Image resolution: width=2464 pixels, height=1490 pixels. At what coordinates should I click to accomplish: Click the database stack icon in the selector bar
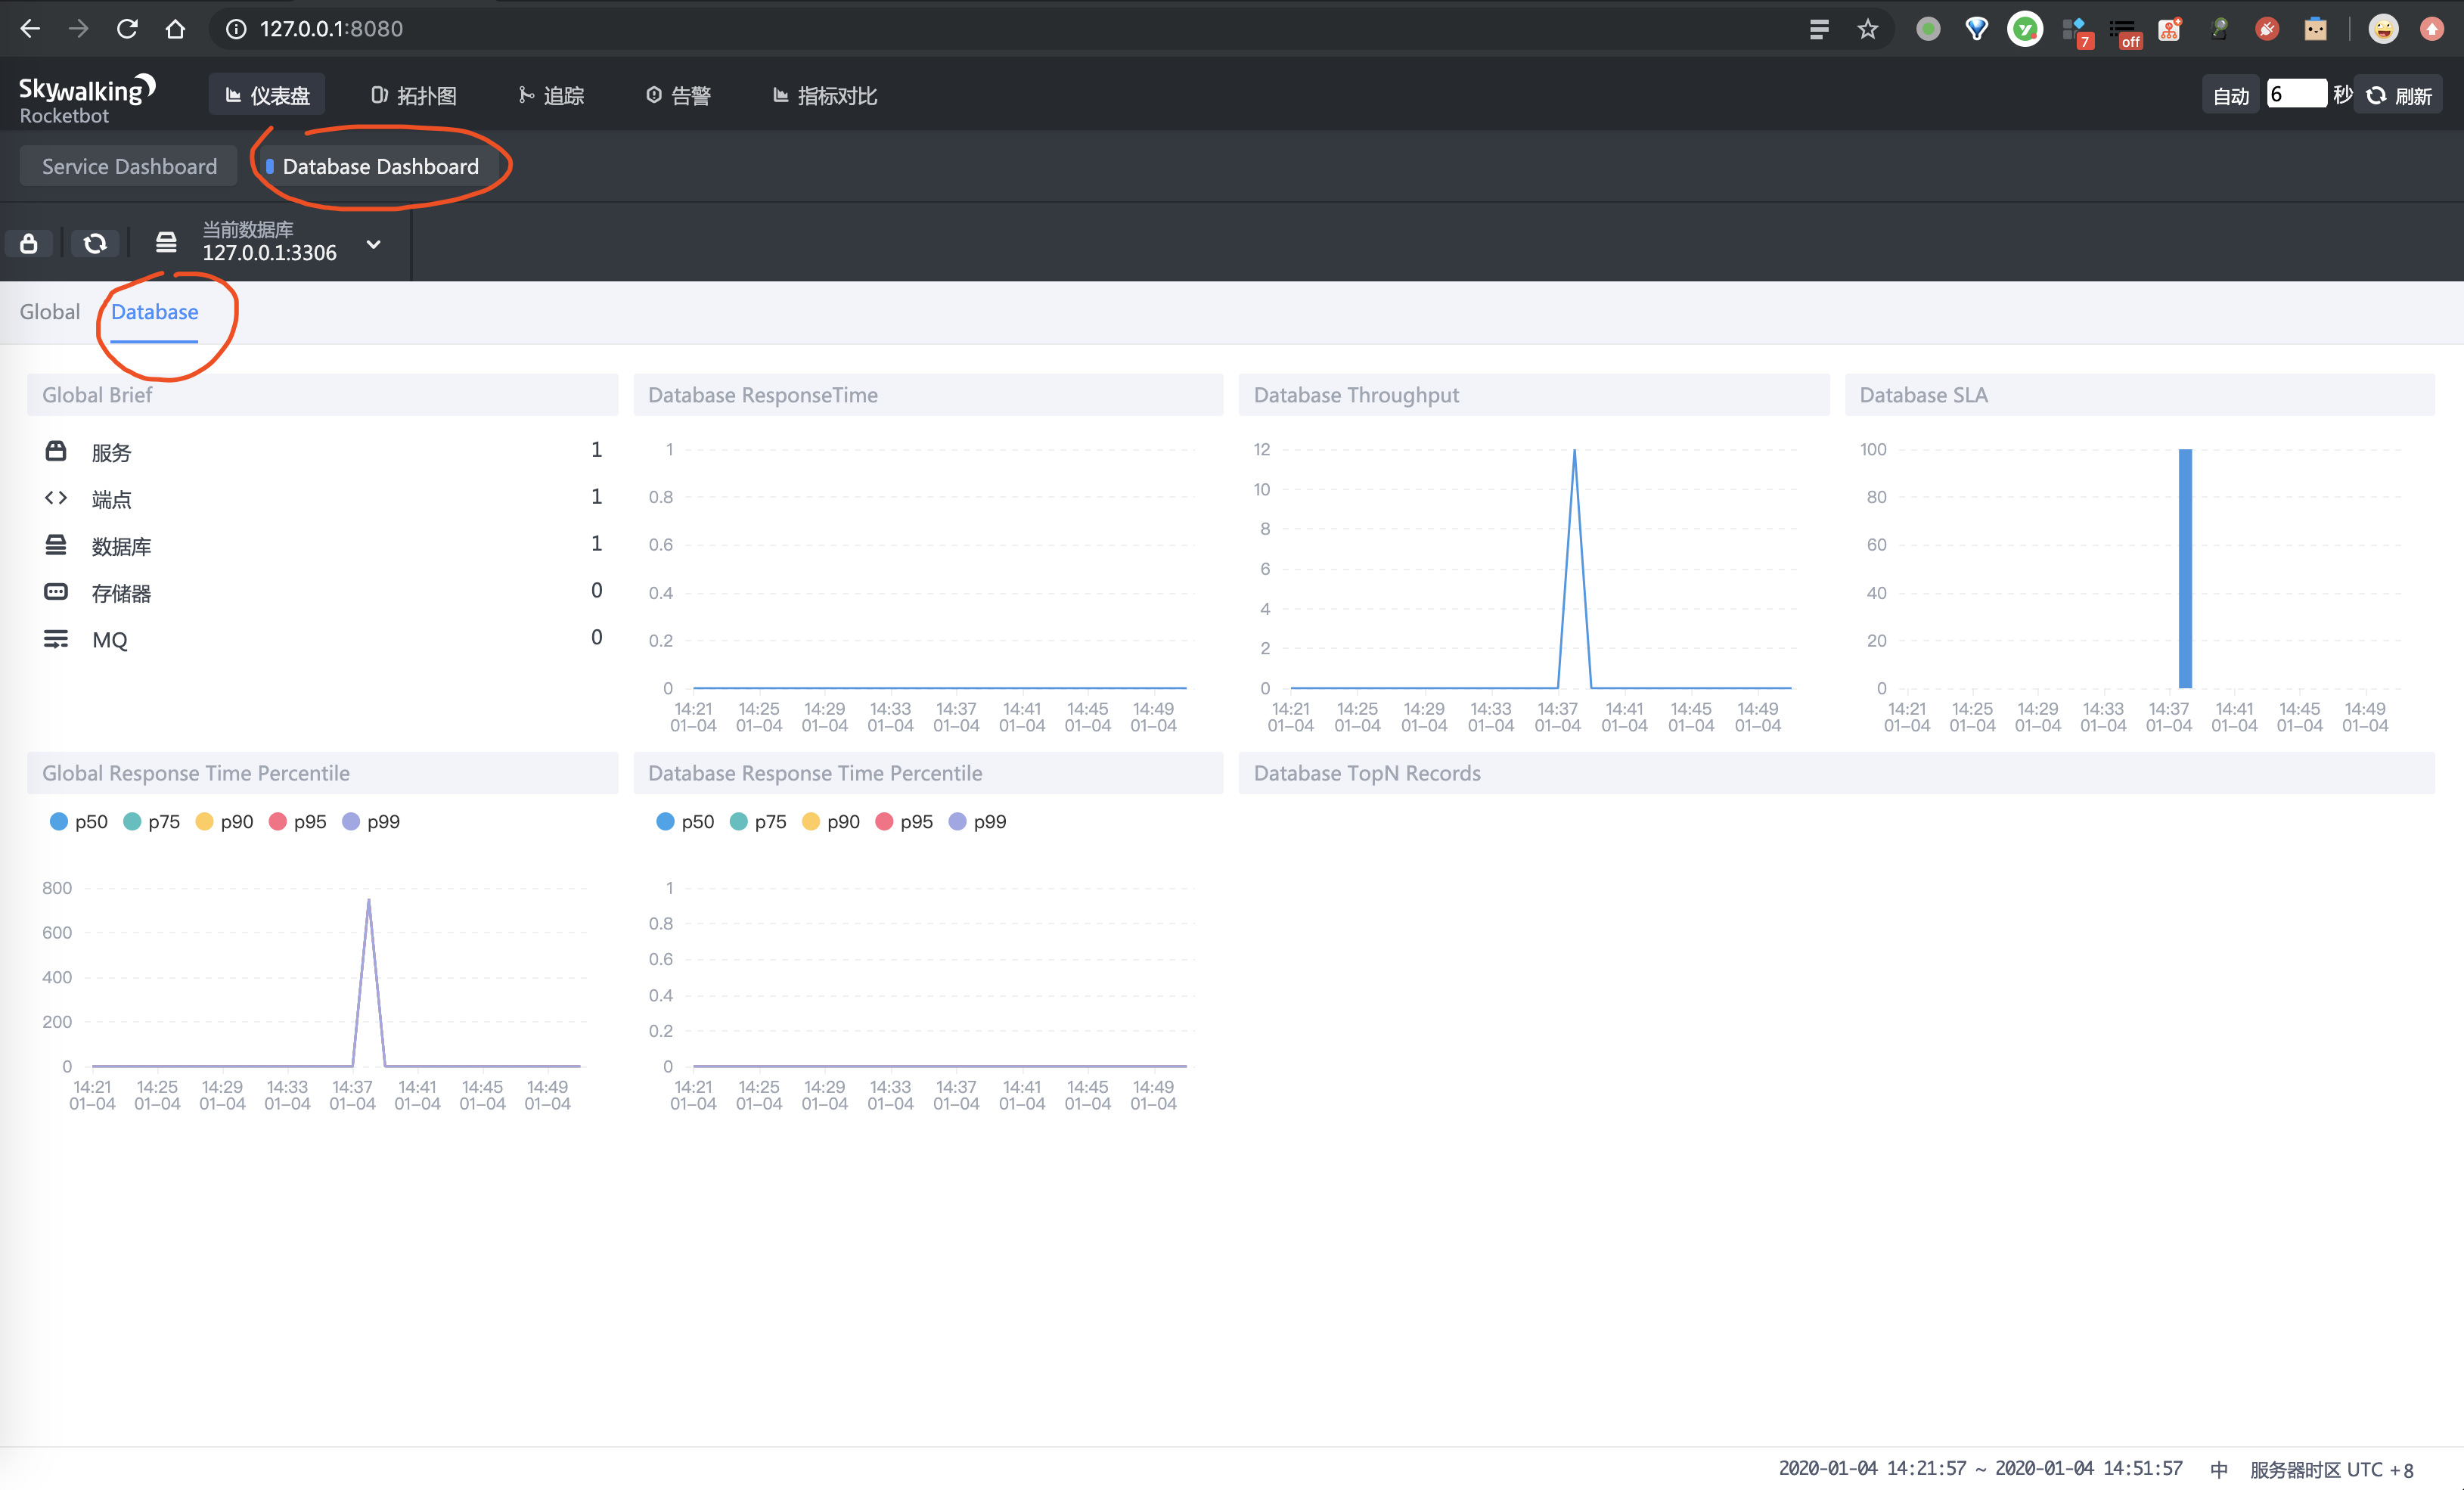pos(166,242)
